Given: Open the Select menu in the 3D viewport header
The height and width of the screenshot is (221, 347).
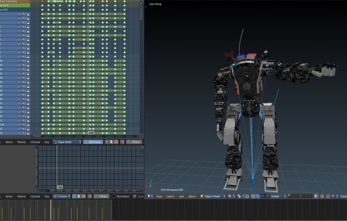Looking at the screenshot, I should pyautogui.click(x=171, y=197).
